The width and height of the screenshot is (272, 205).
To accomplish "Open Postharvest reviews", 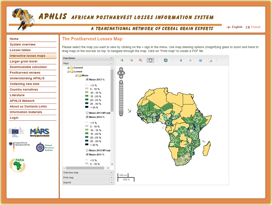I will tap(33, 73).
